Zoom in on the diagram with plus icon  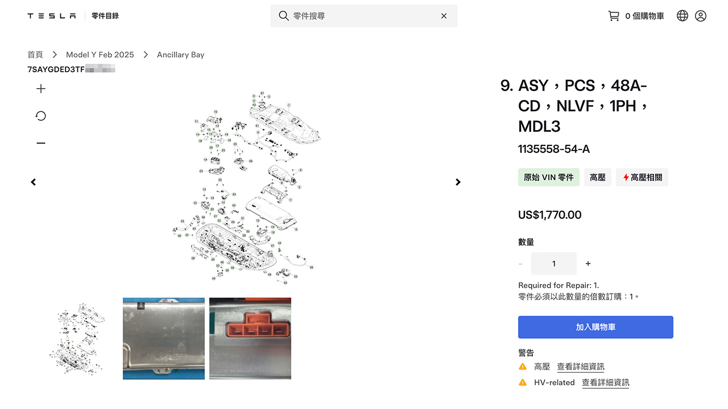click(41, 89)
